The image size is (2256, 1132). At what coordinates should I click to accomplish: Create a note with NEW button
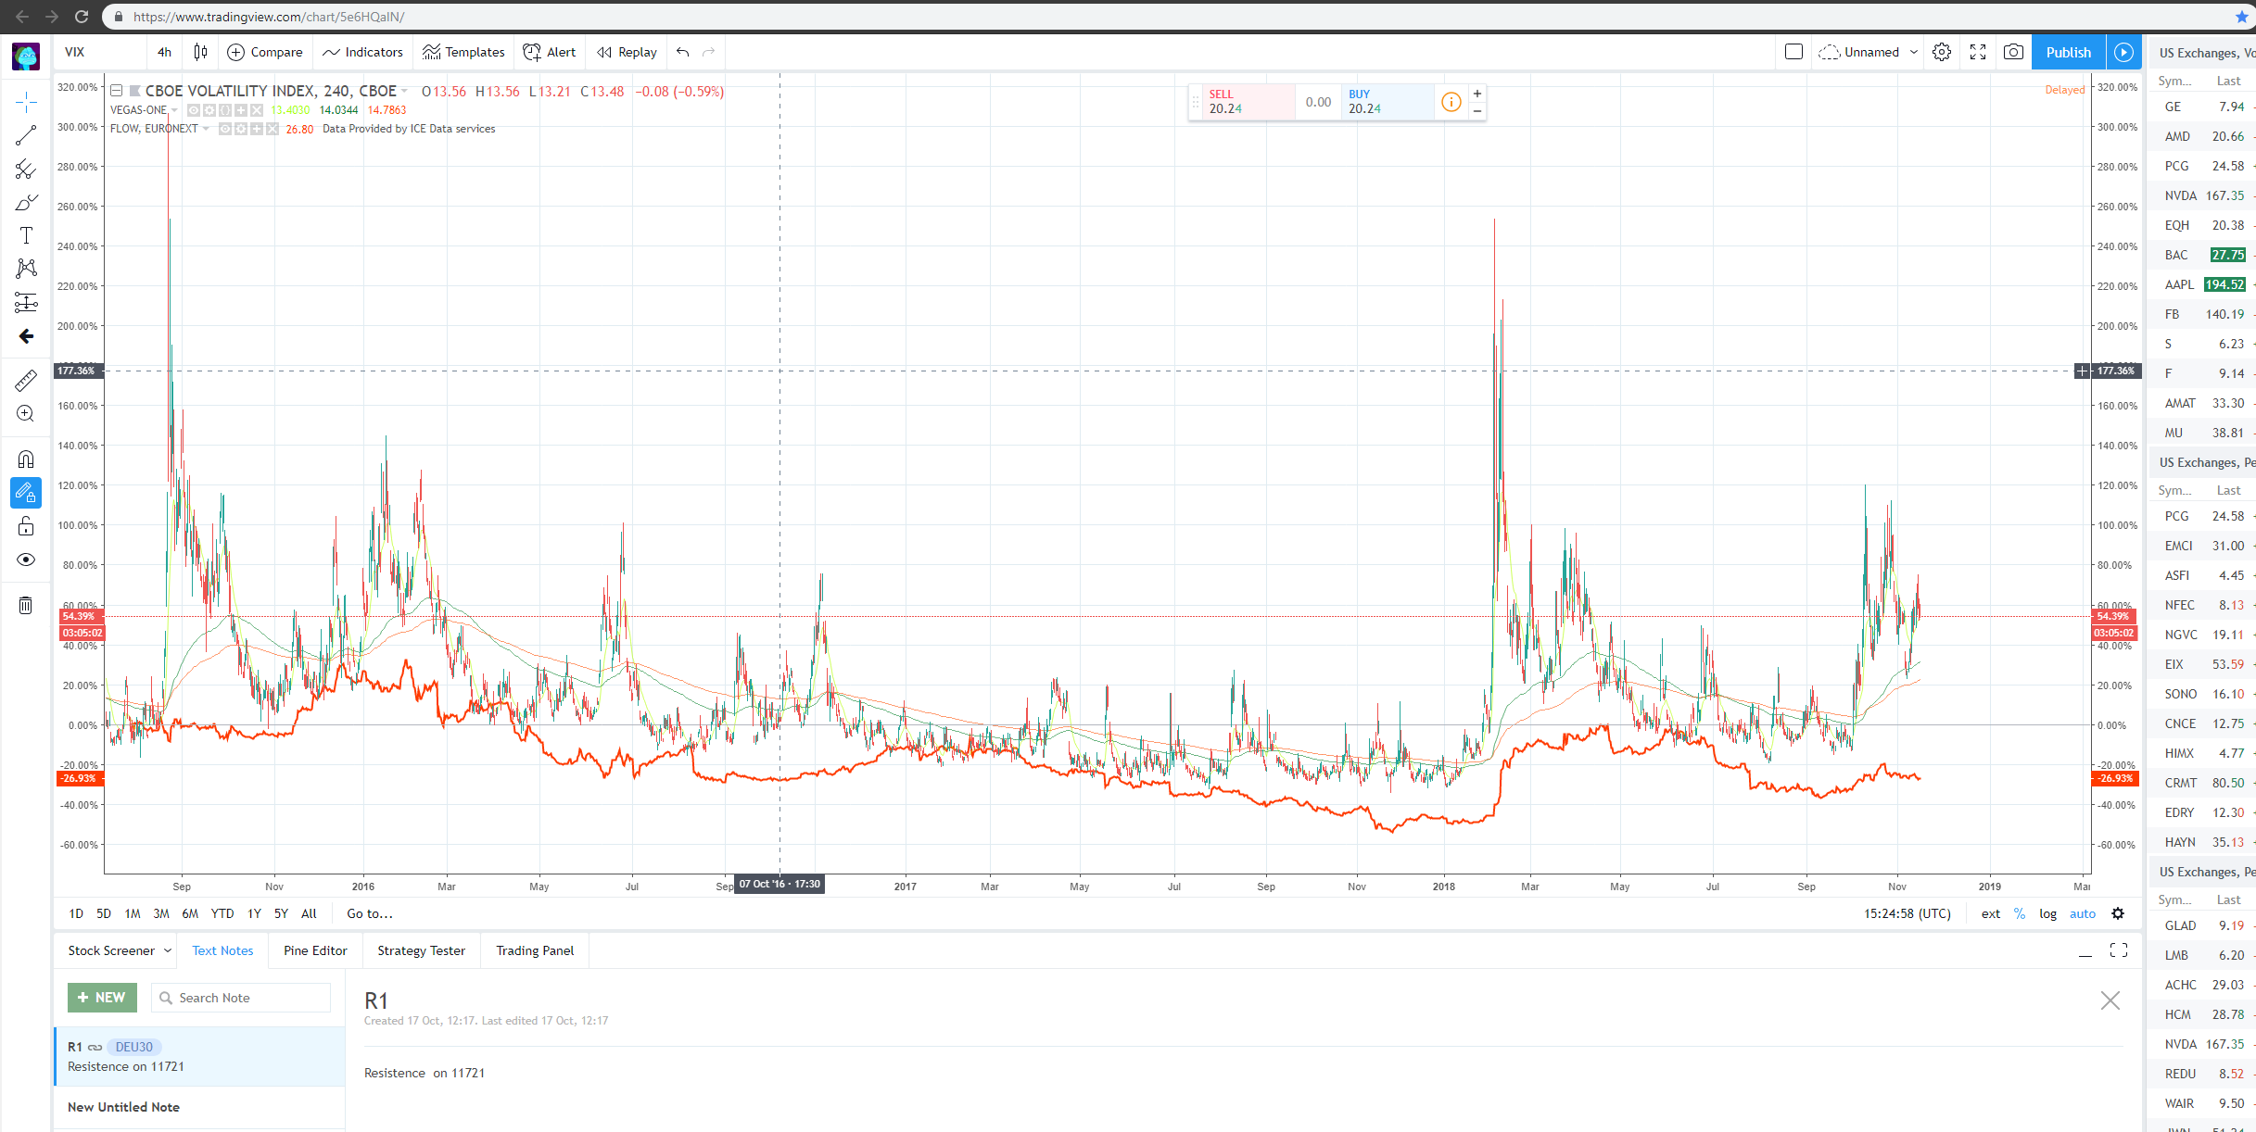pyautogui.click(x=102, y=998)
